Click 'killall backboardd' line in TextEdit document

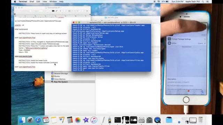tap(21, 29)
